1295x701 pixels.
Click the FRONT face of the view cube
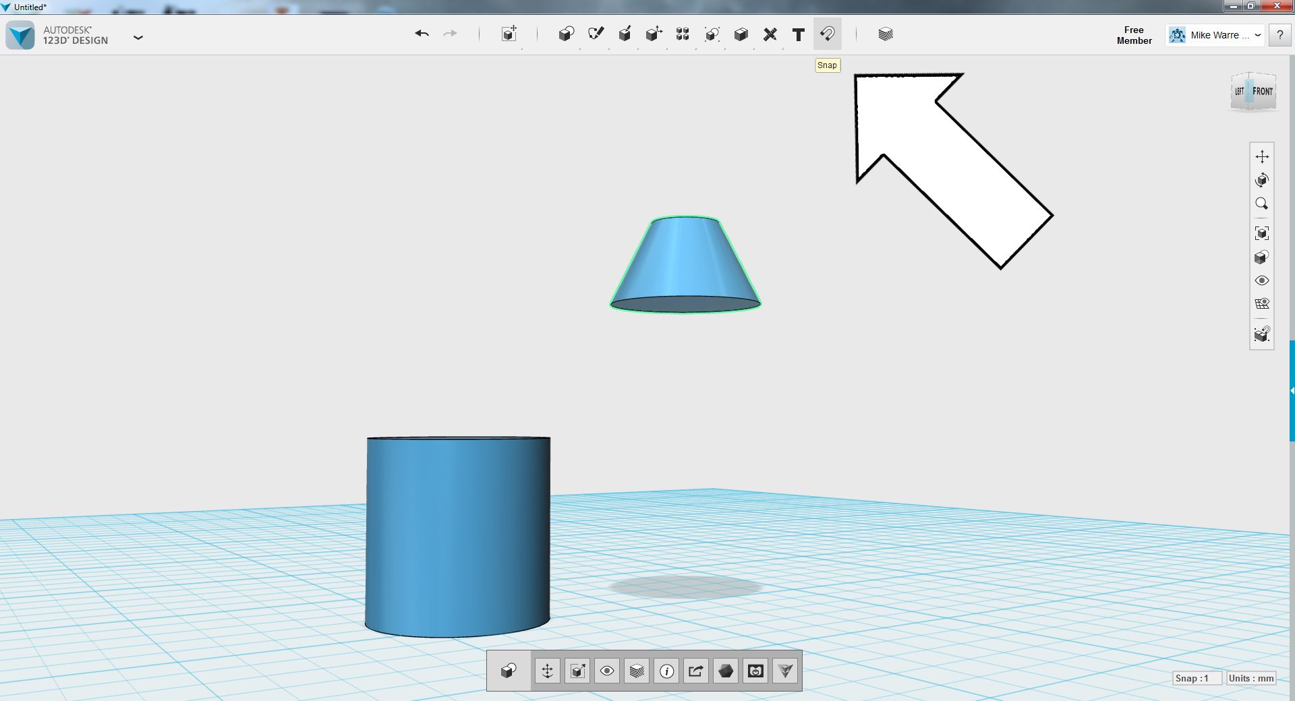click(x=1263, y=91)
